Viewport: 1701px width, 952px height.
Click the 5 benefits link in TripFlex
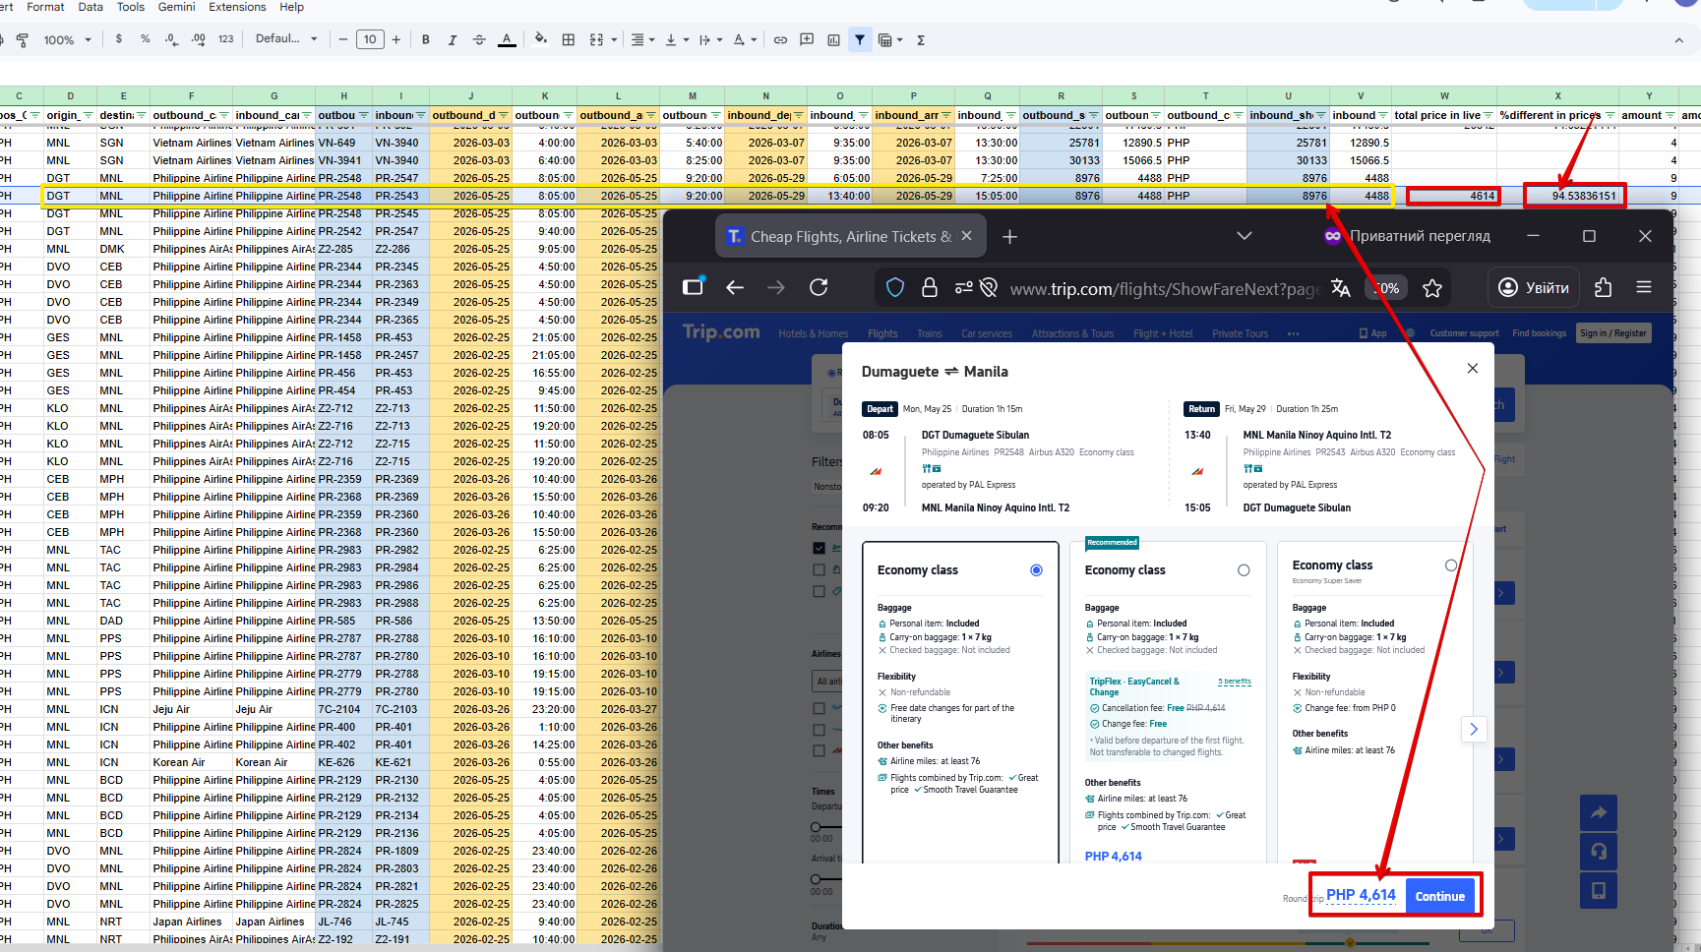[x=1234, y=682]
